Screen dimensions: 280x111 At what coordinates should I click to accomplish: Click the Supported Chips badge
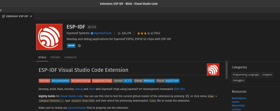(102, 81)
